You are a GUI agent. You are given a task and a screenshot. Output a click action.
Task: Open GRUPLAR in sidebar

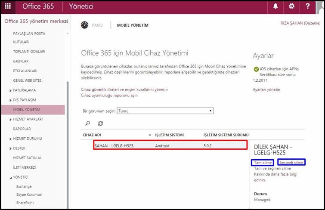[21, 61]
